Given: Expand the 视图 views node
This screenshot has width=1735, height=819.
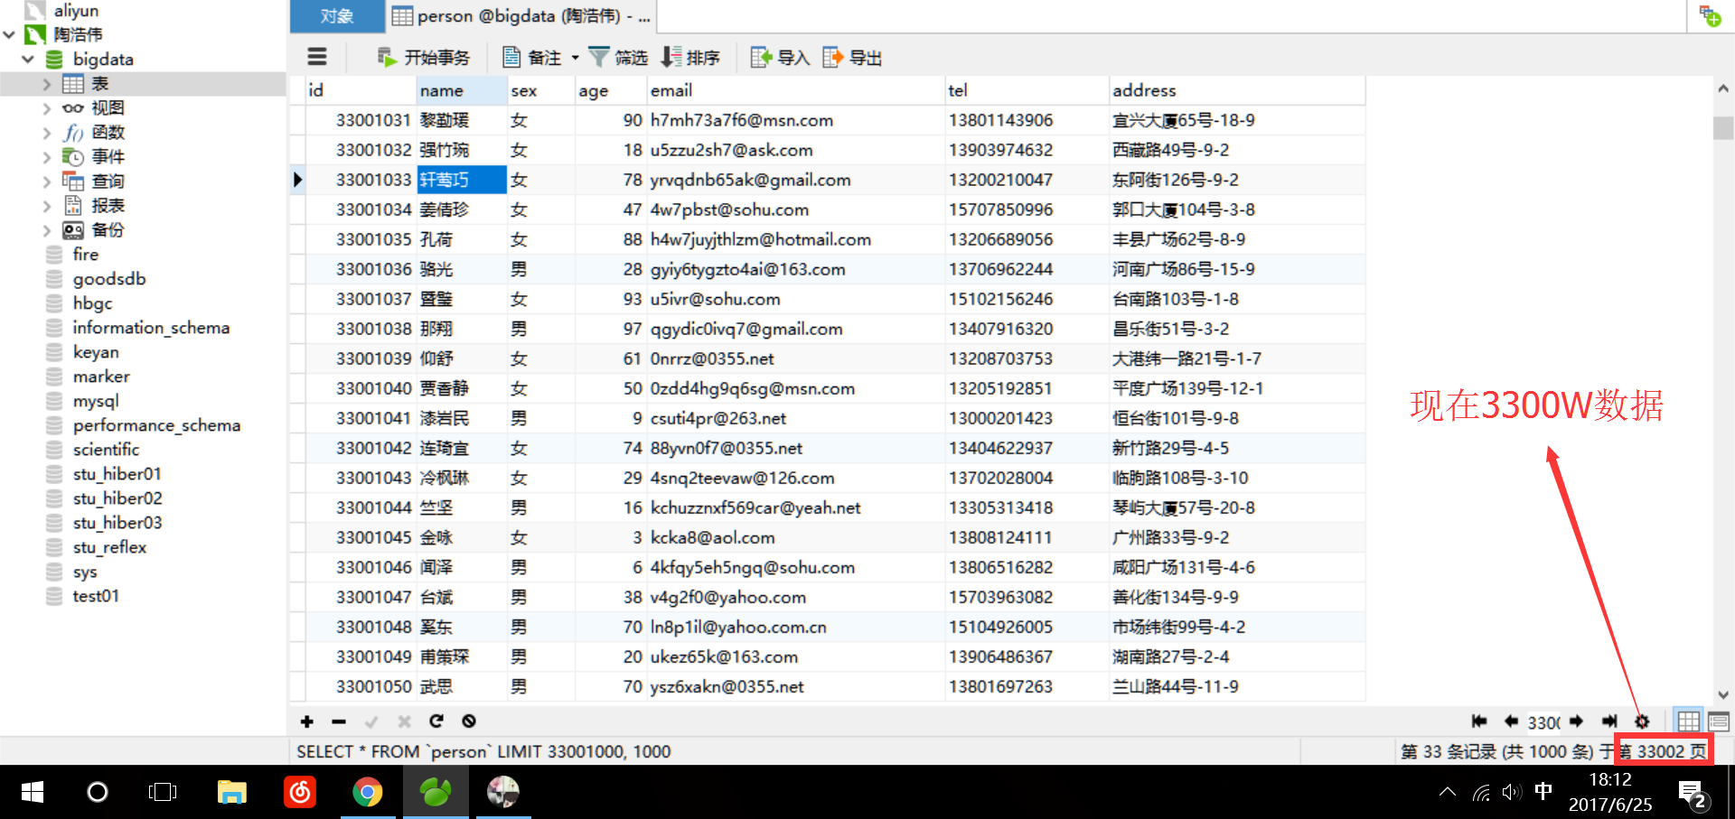Looking at the screenshot, I should pos(47,108).
